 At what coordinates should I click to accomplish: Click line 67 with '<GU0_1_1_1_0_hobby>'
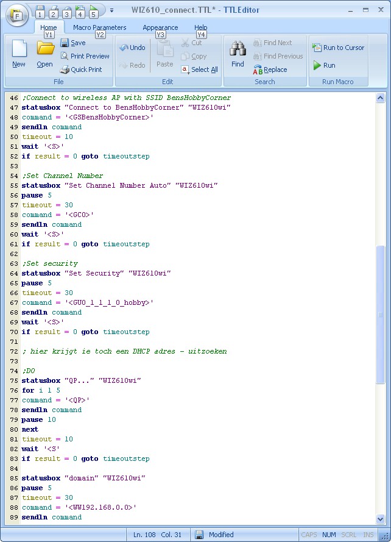pos(88,302)
